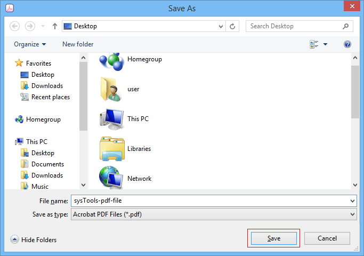
Task: Select Downloads under Favorites
Action: 47,86
